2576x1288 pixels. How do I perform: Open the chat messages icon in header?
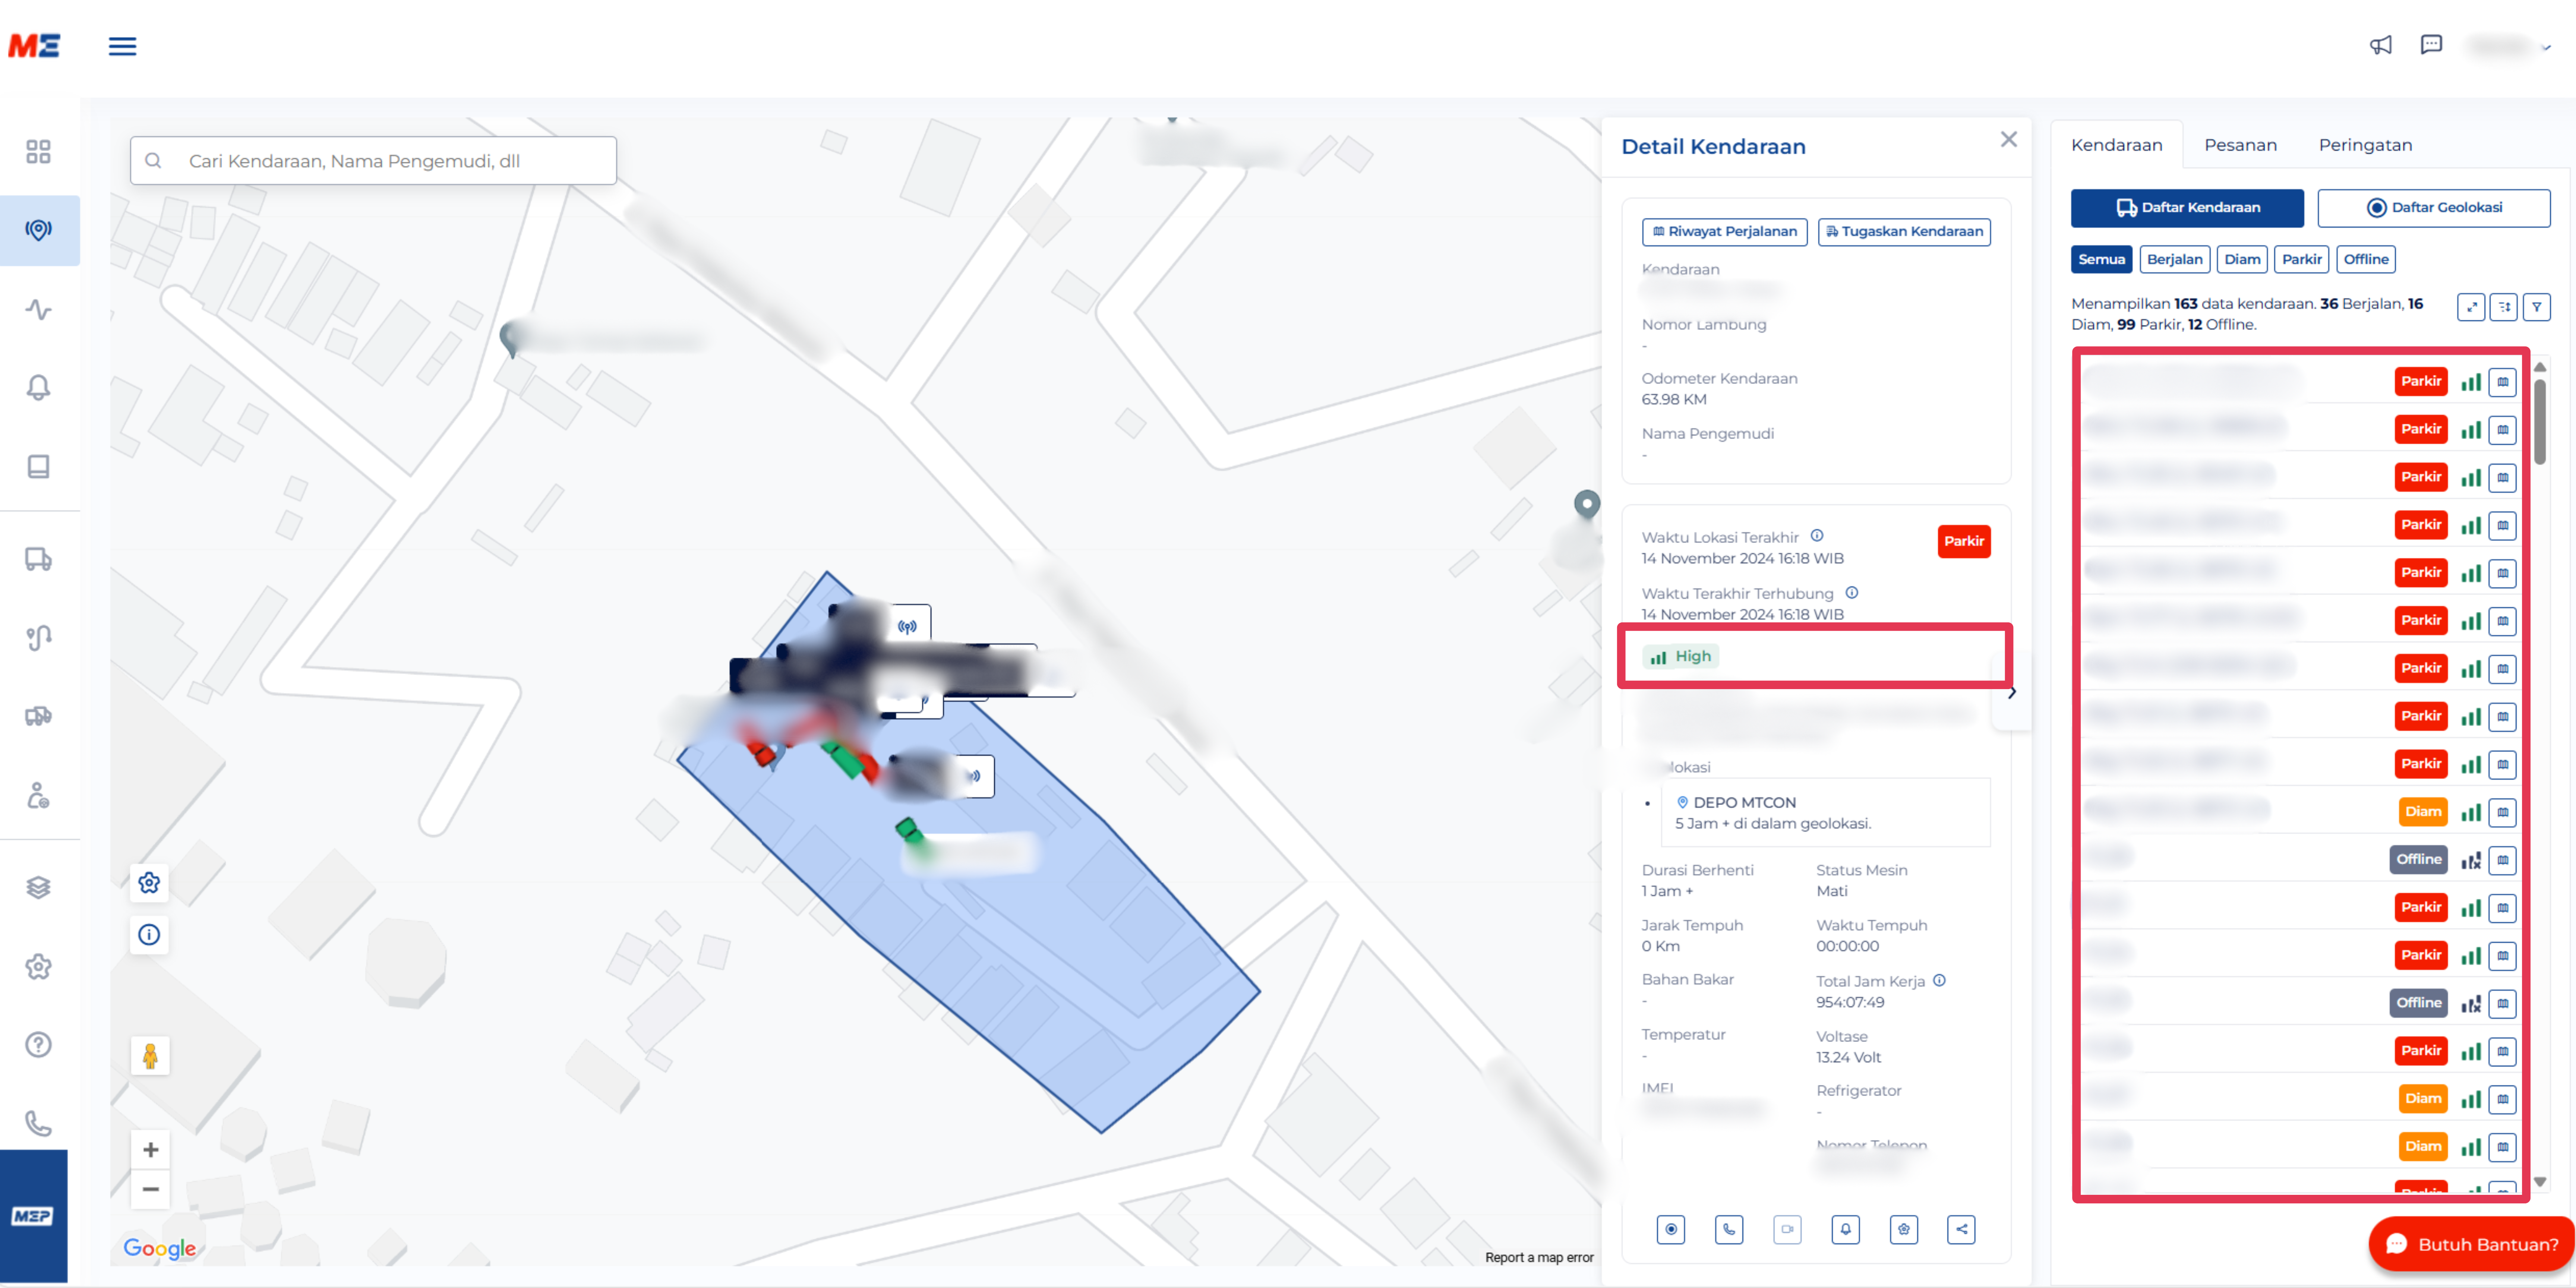2431,45
